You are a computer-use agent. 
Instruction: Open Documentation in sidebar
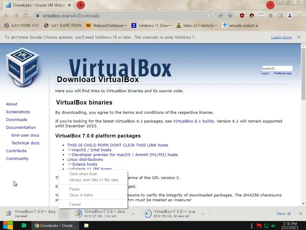[x=21, y=127]
